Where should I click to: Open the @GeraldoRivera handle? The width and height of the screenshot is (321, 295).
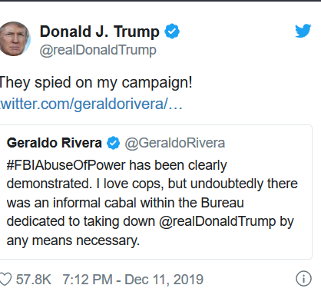click(x=175, y=143)
